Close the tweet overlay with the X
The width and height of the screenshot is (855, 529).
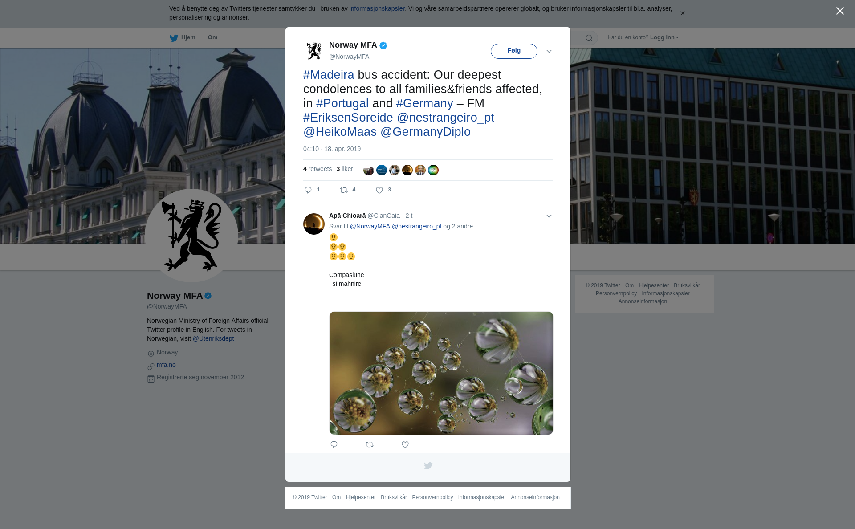coord(840,11)
